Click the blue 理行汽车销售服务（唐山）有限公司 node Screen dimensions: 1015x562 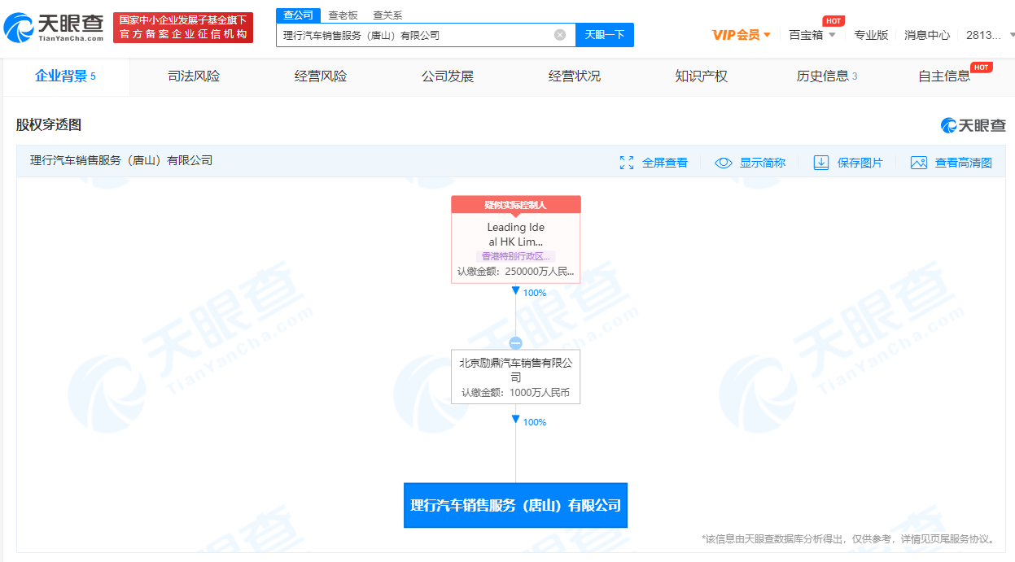[x=515, y=505]
